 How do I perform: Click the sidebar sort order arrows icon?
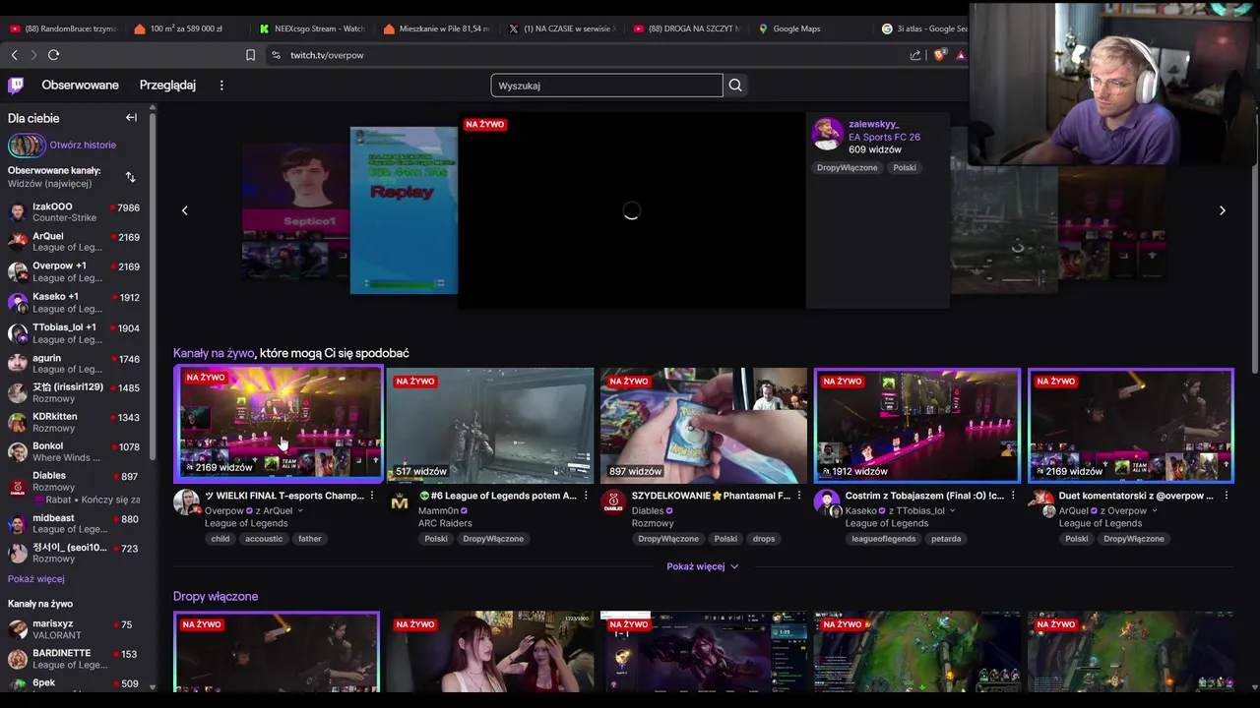(130, 177)
